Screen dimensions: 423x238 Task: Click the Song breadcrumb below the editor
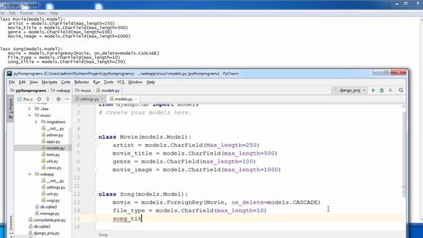click(103, 235)
